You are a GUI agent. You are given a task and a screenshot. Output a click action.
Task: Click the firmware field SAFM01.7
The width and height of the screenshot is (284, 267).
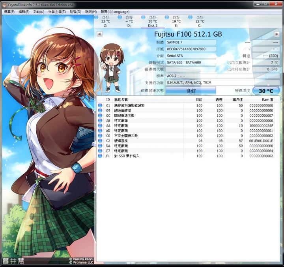point(191,42)
